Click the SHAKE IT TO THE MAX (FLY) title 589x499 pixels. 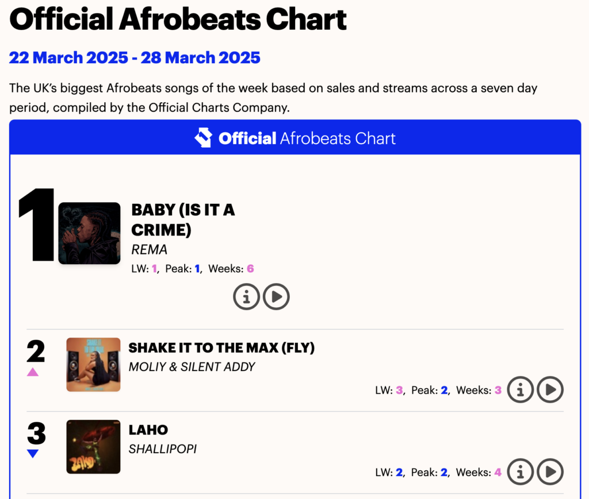tap(221, 348)
